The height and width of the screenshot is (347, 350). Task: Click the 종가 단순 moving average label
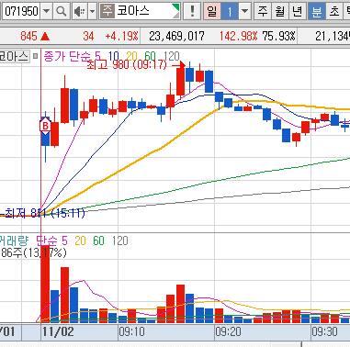pyautogui.click(x=69, y=56)
